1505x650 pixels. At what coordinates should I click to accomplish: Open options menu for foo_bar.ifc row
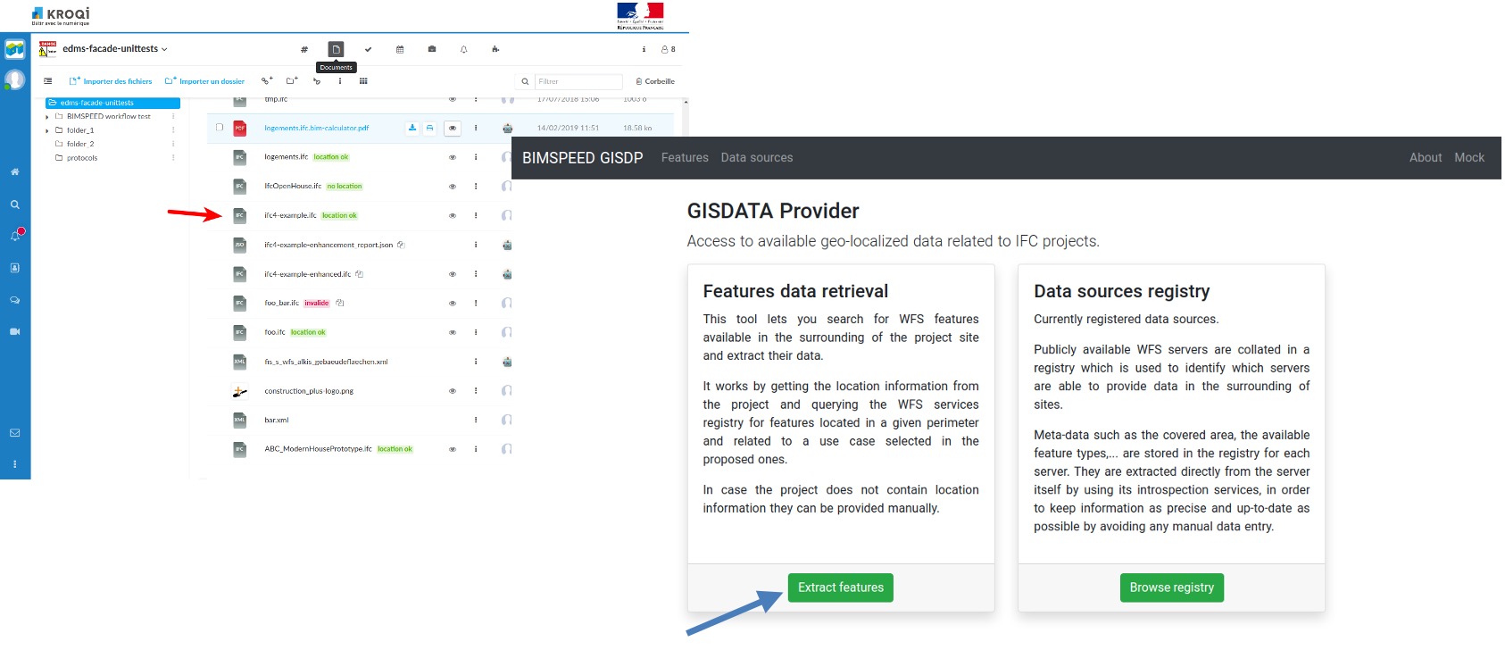click(476, 304)
